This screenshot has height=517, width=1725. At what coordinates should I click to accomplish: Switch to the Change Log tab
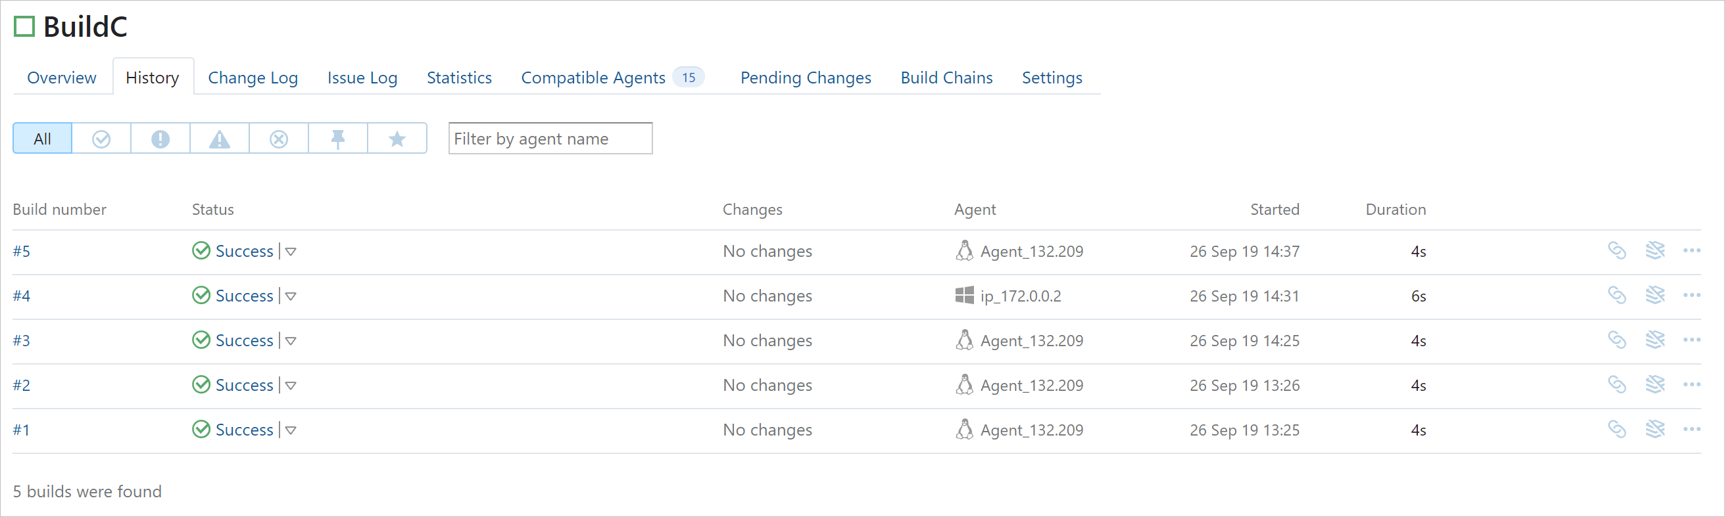point(253,78)
